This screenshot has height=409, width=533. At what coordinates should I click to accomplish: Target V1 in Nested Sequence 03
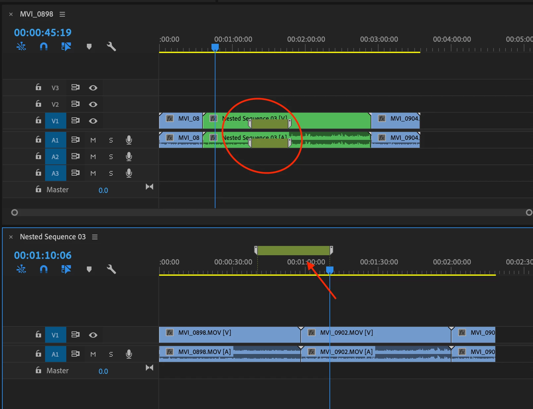point(55,335)
